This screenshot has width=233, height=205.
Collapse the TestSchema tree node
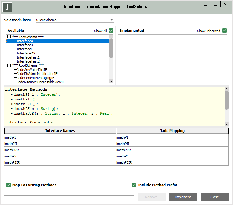coord(9,37)
